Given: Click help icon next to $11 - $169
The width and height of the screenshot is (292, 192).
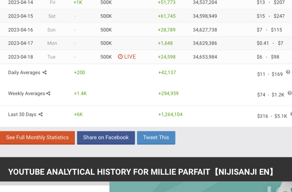Looking at the screenshot, I should (x=288, y=72).
